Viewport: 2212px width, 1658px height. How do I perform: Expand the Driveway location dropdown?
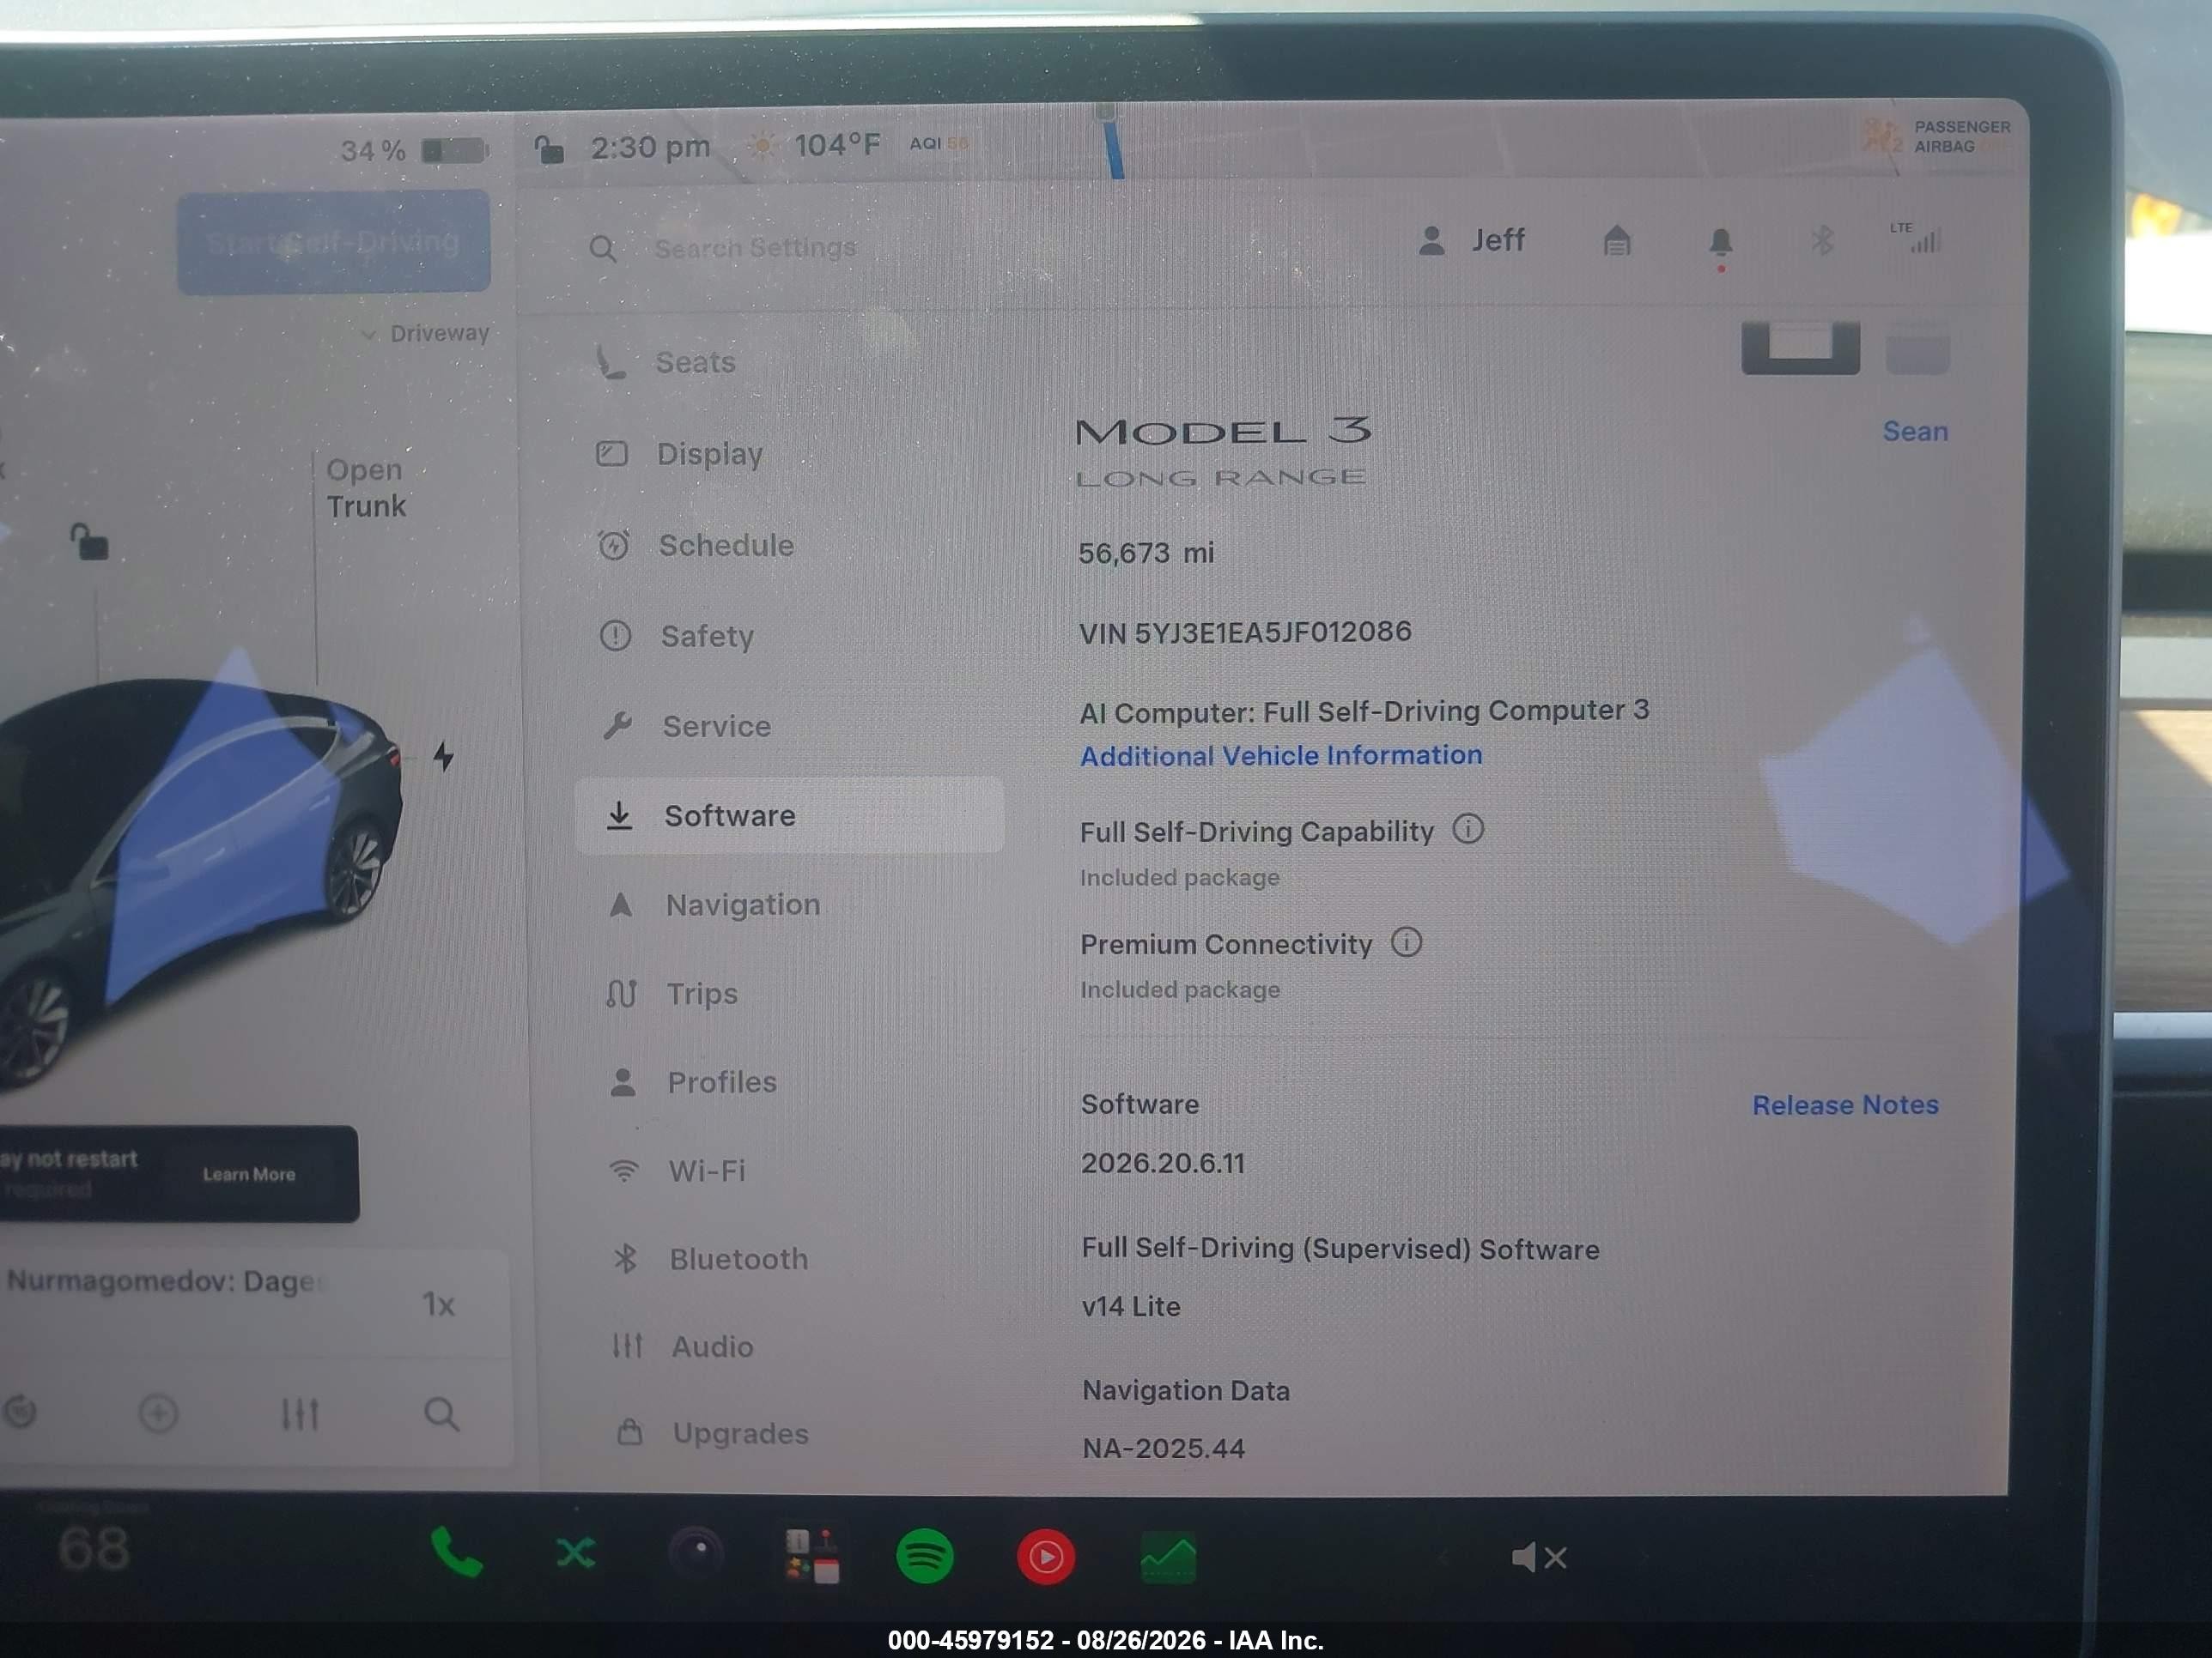click(x=425, y=333)
